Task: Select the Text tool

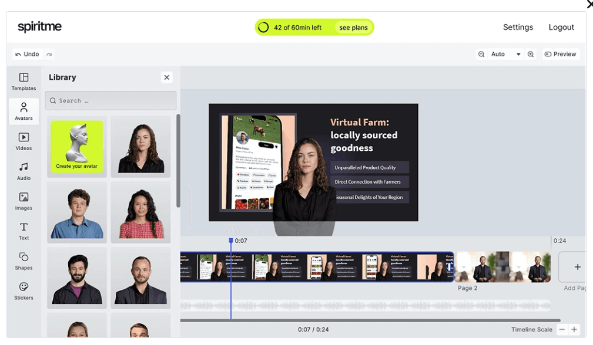Action: pyautogui.click(x=24, y=231)
